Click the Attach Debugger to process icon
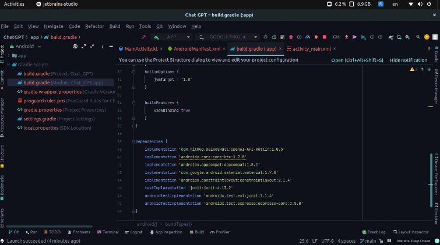Image resolution: width=440 pixels, height=245 pixels. point(316,37)
